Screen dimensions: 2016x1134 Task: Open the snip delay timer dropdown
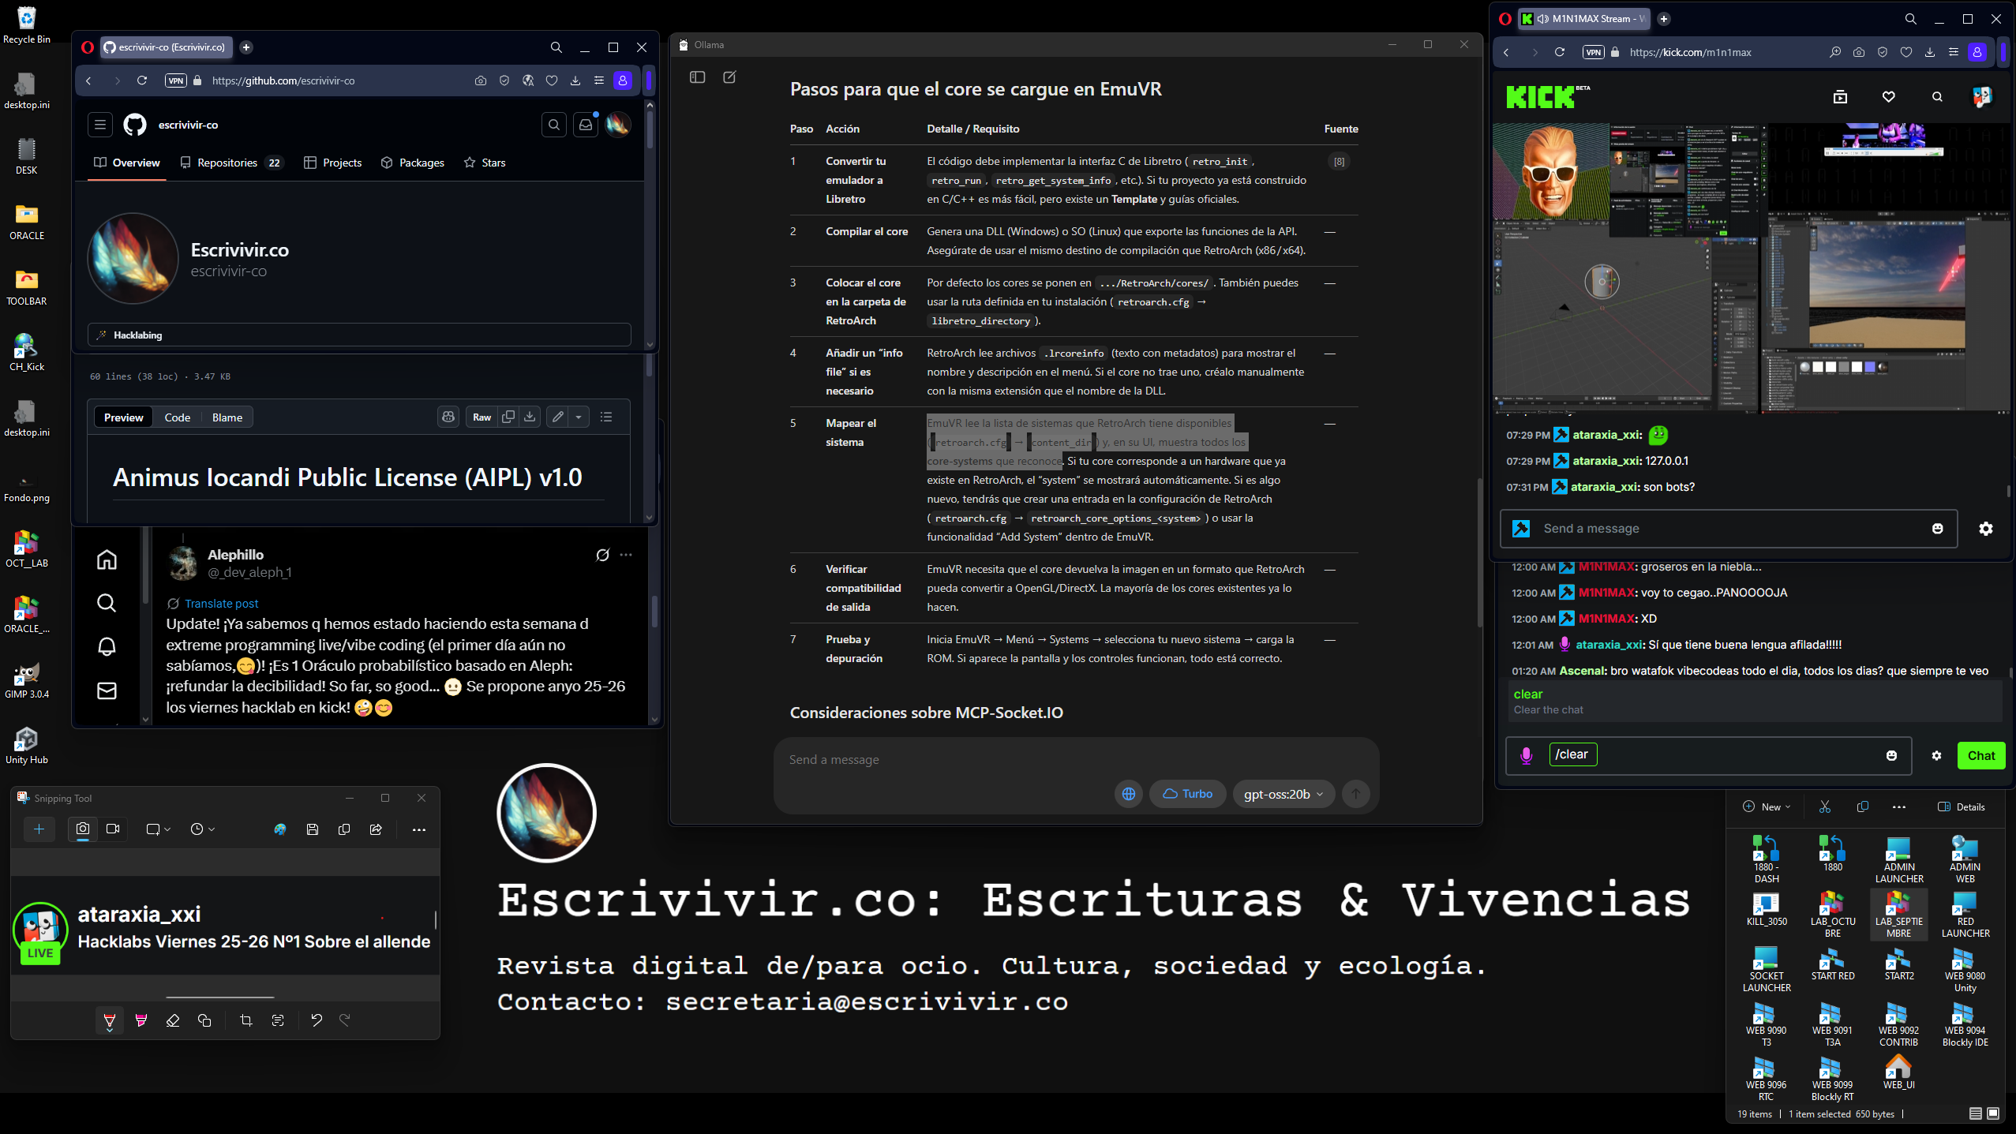(x=203, y=829)
